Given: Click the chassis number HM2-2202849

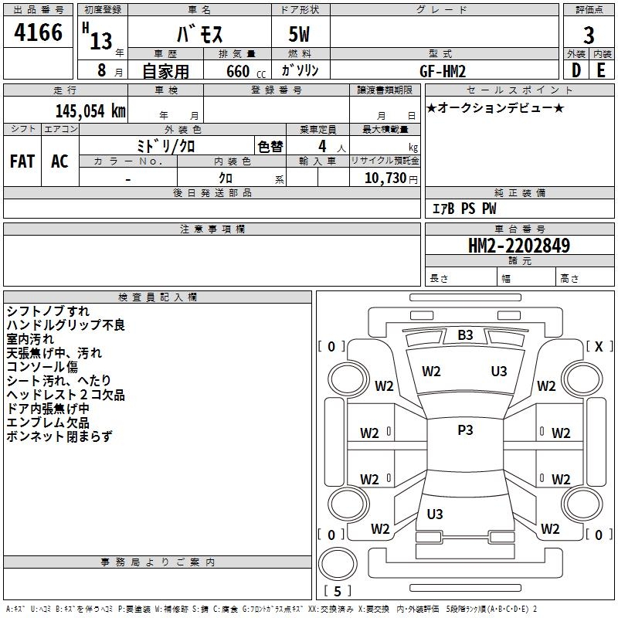Looking at the screenshot, I should pyautogui.click(x=519, y=246).
